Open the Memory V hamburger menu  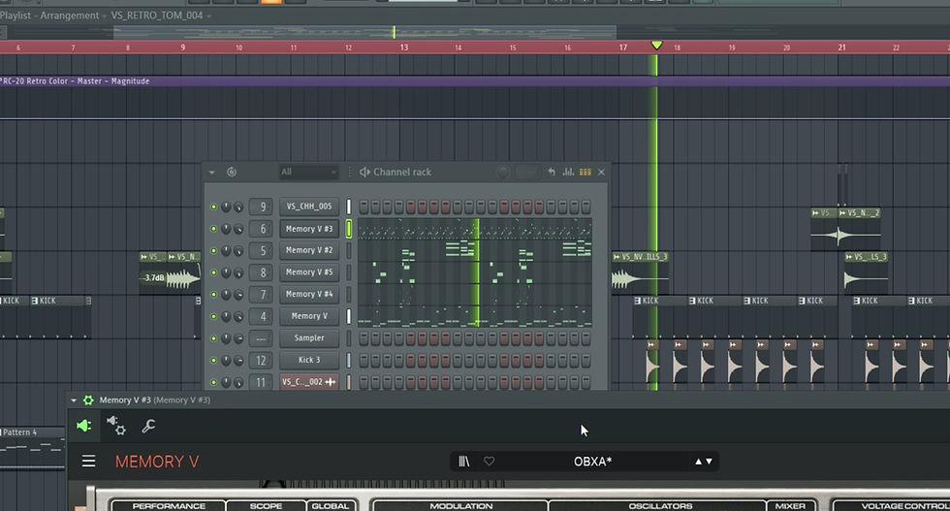coord(88,462)
